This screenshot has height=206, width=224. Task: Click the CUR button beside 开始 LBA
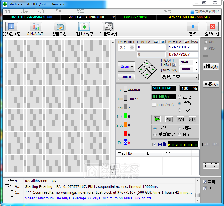(x=156, y=42)
